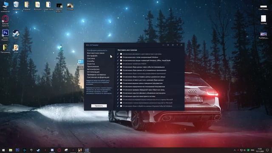Image resolution: width=272 pixels, height=153 pixels.
Task: Launch Steam from the desktop shortcut
Action: tap(16, 34)
